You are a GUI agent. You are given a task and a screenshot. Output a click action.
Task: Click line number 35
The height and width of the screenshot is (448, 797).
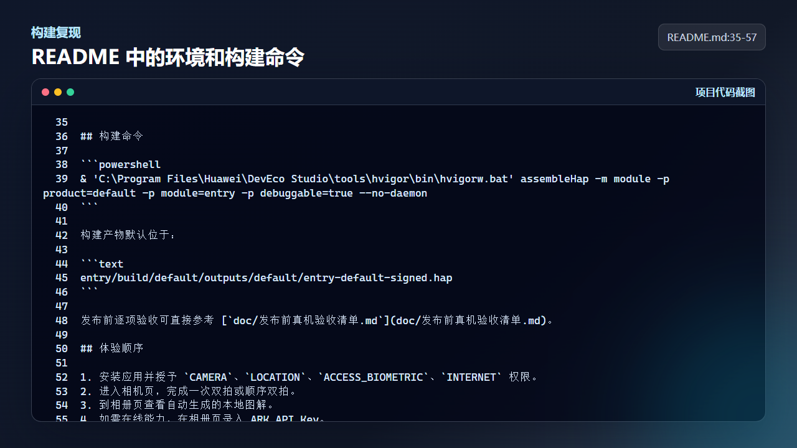(62, 123)
